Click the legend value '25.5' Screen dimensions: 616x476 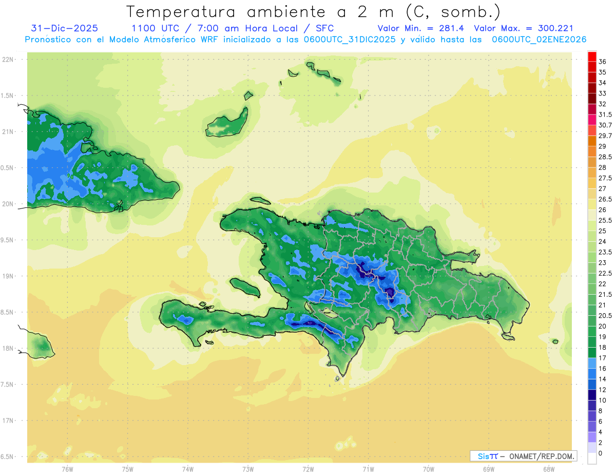pos(605,220)
